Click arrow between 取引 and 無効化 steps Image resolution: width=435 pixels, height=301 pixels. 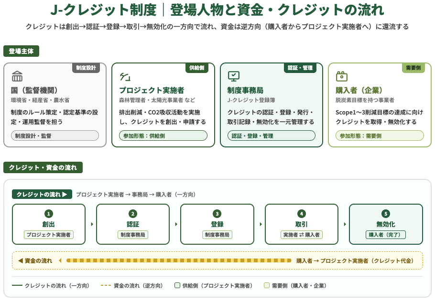click(x=345, y=224)
